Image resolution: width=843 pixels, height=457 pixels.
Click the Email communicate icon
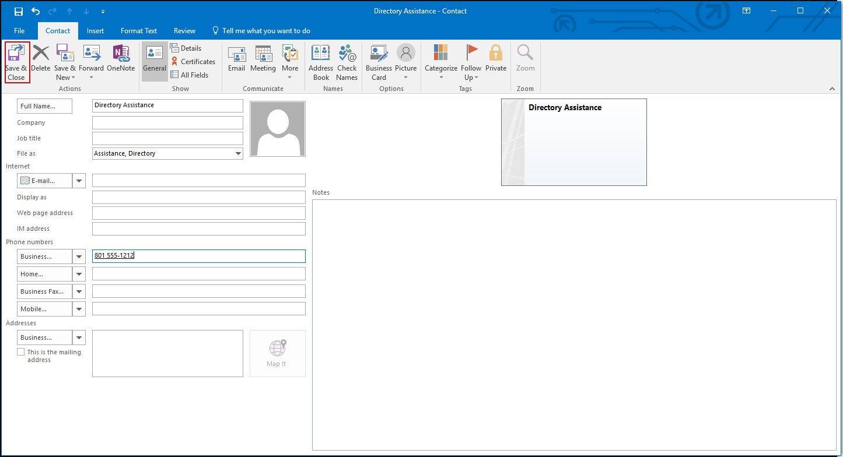coord(236,59)
